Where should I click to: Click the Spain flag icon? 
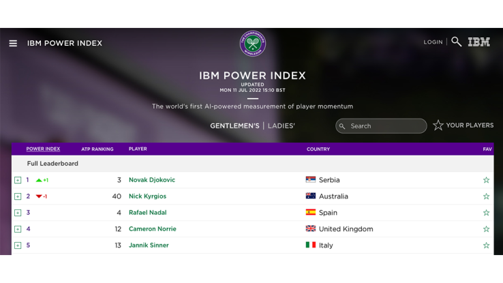click(311, 212)
